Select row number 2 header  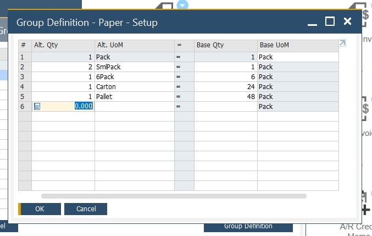[25, 67]
